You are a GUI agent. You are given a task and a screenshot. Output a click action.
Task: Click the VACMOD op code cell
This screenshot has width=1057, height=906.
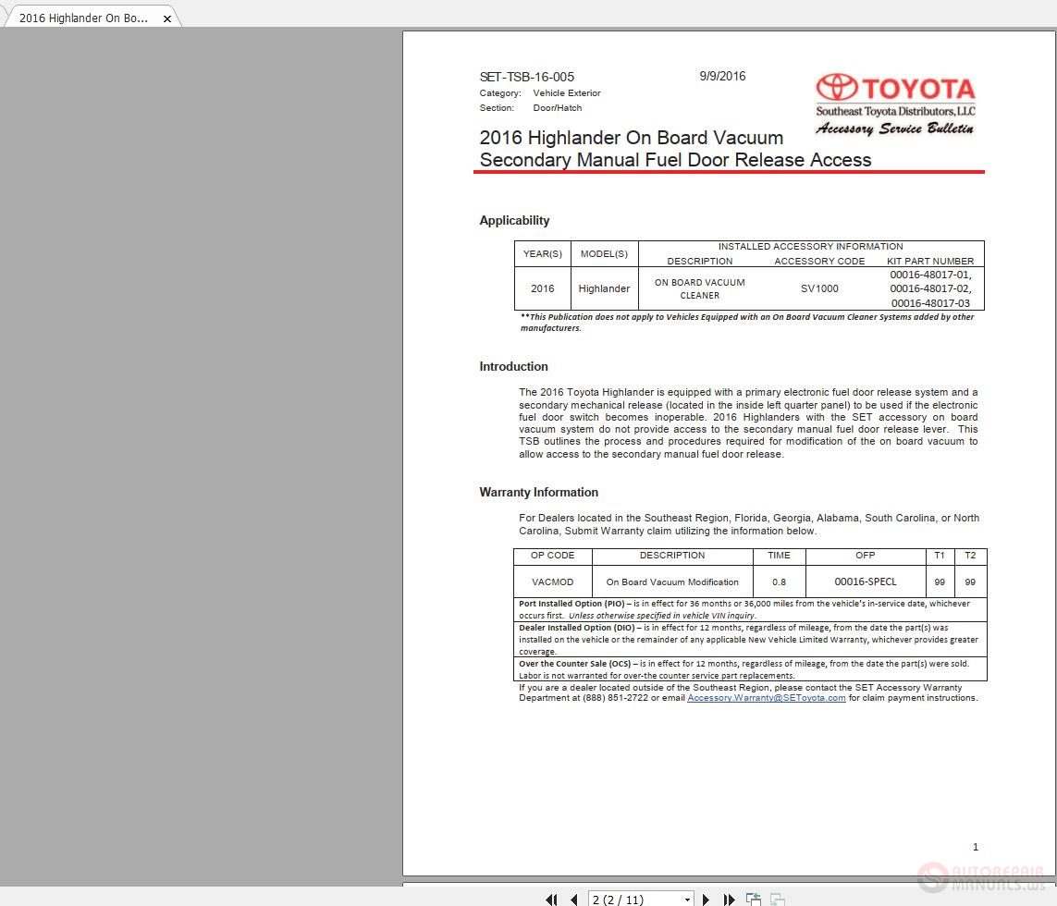[x=552, y=582]
